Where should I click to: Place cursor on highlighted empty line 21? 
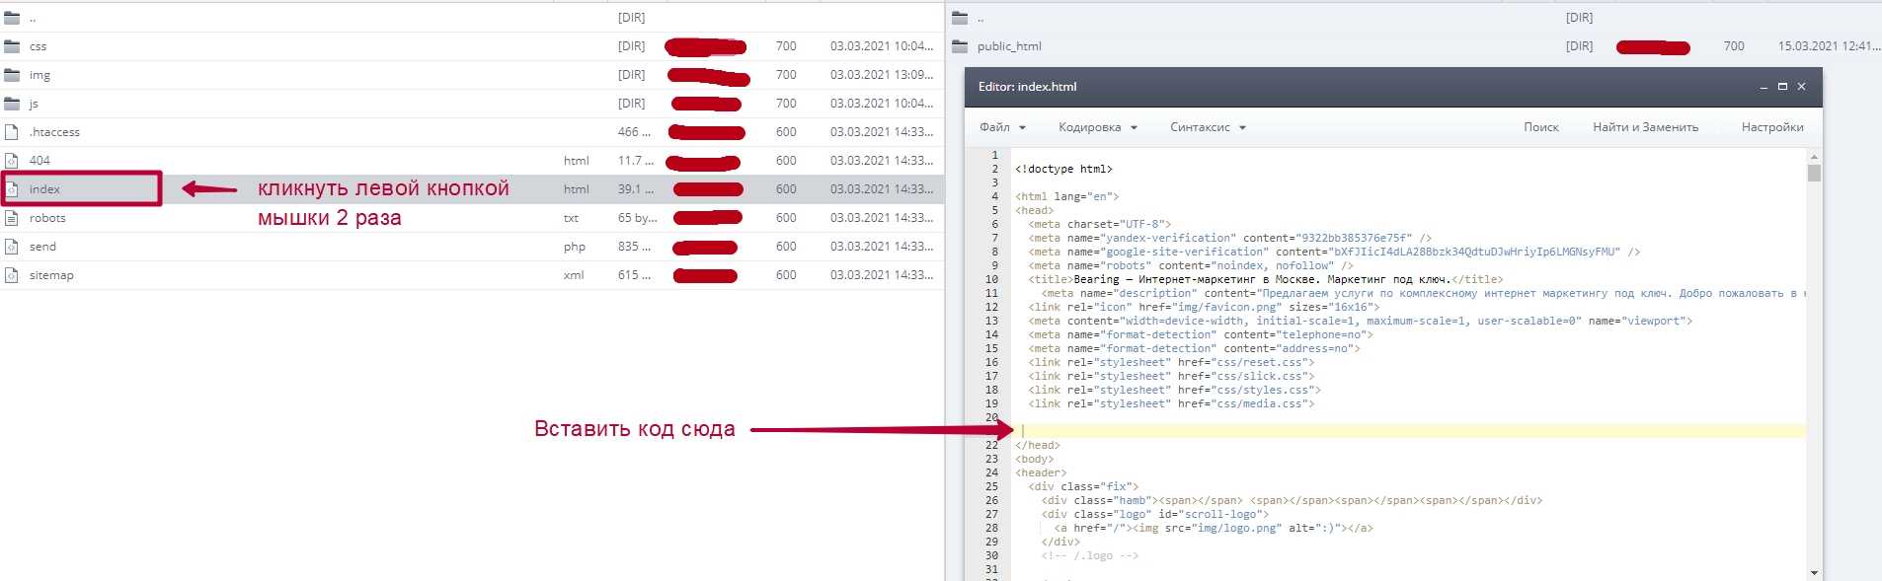(x=1382, y=431)
